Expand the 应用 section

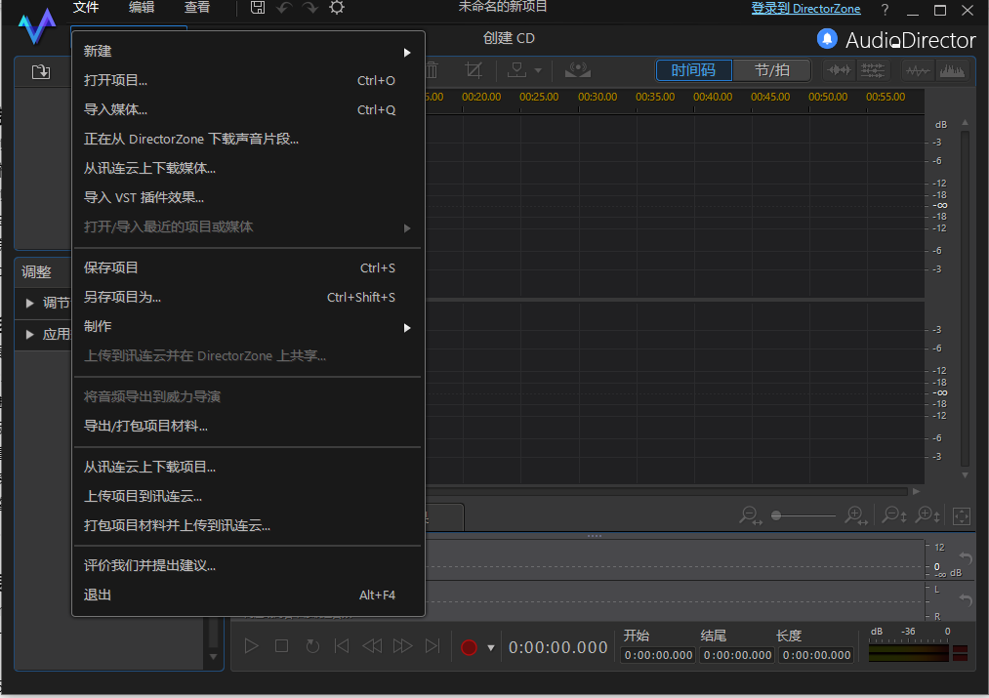[x=29, y=334]
